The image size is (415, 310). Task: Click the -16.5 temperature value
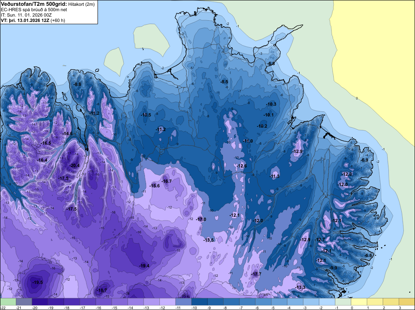(46, 143)
